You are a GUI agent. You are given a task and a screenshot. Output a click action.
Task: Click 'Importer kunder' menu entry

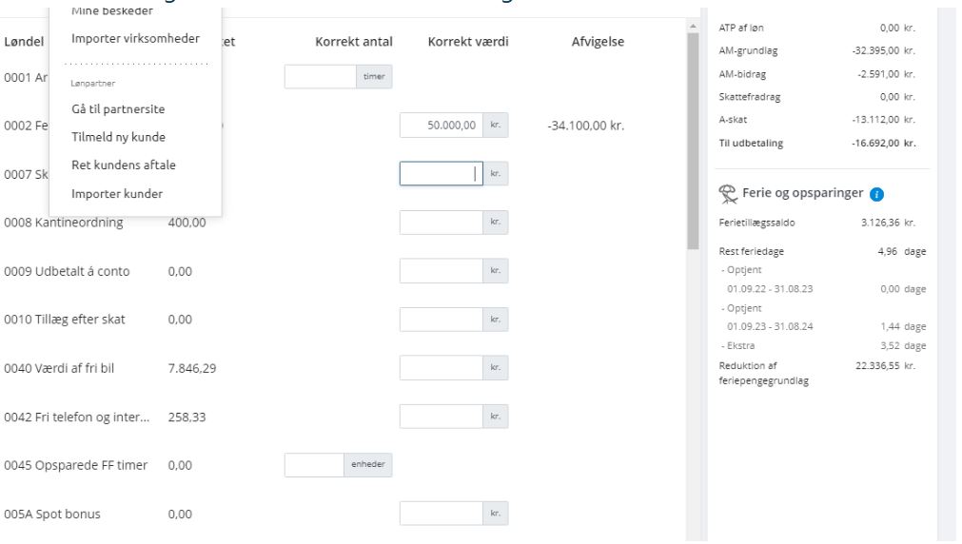point(117,194)
